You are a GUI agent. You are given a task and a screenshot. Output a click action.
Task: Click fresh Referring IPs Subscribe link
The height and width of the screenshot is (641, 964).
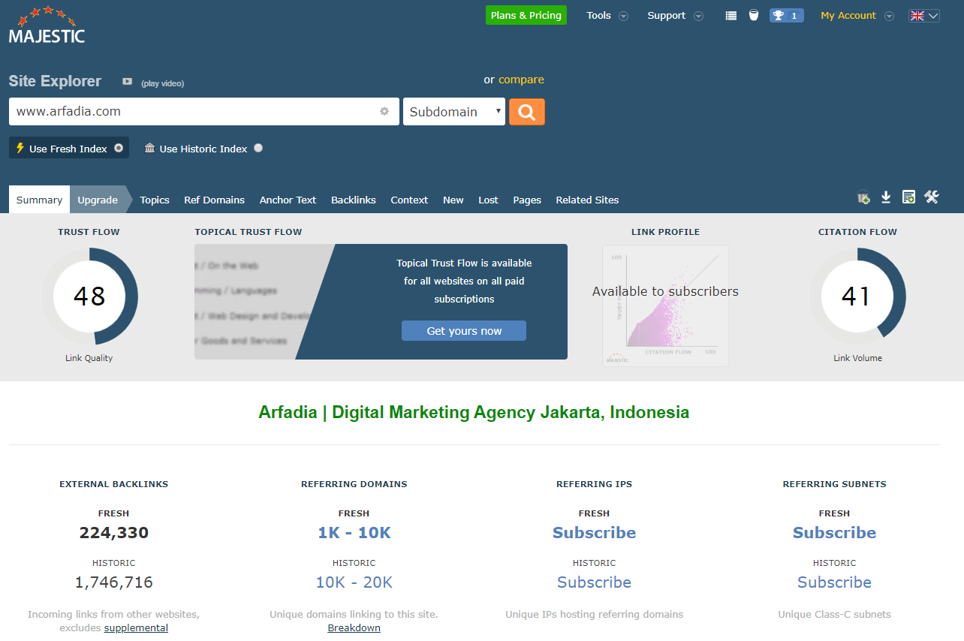pos(594,533)
